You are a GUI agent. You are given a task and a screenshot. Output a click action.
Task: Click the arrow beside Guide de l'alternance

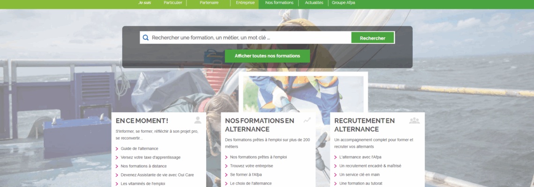tap(117, 149)
